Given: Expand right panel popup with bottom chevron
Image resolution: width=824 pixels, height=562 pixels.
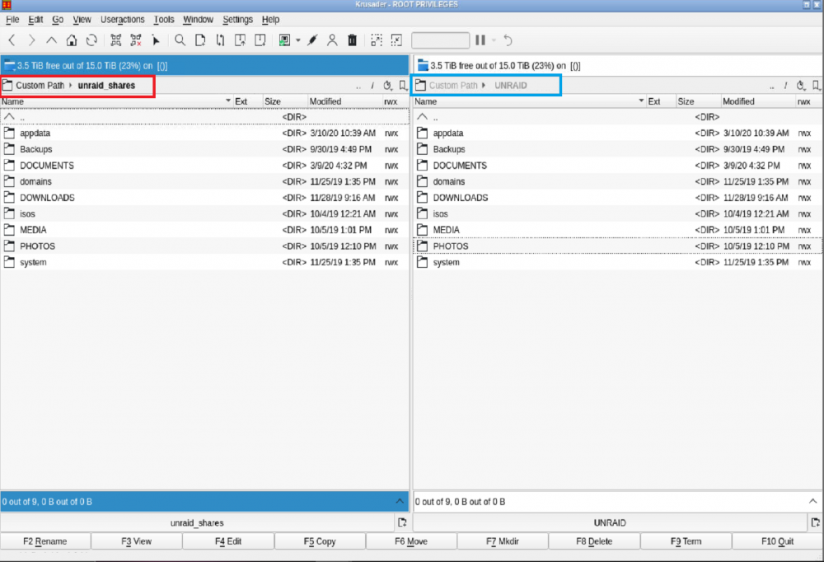Looking at the screenshot, I should (812, 501).
